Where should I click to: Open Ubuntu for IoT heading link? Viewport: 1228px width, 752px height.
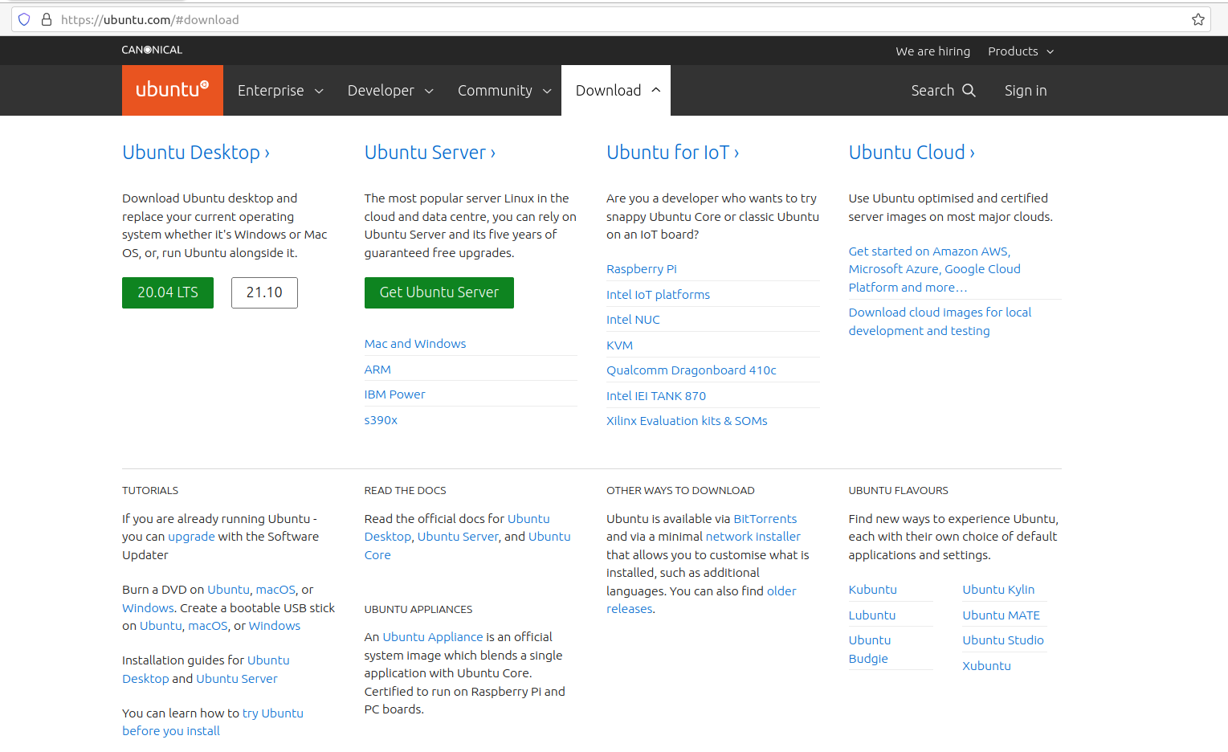(x=673, y=153)
